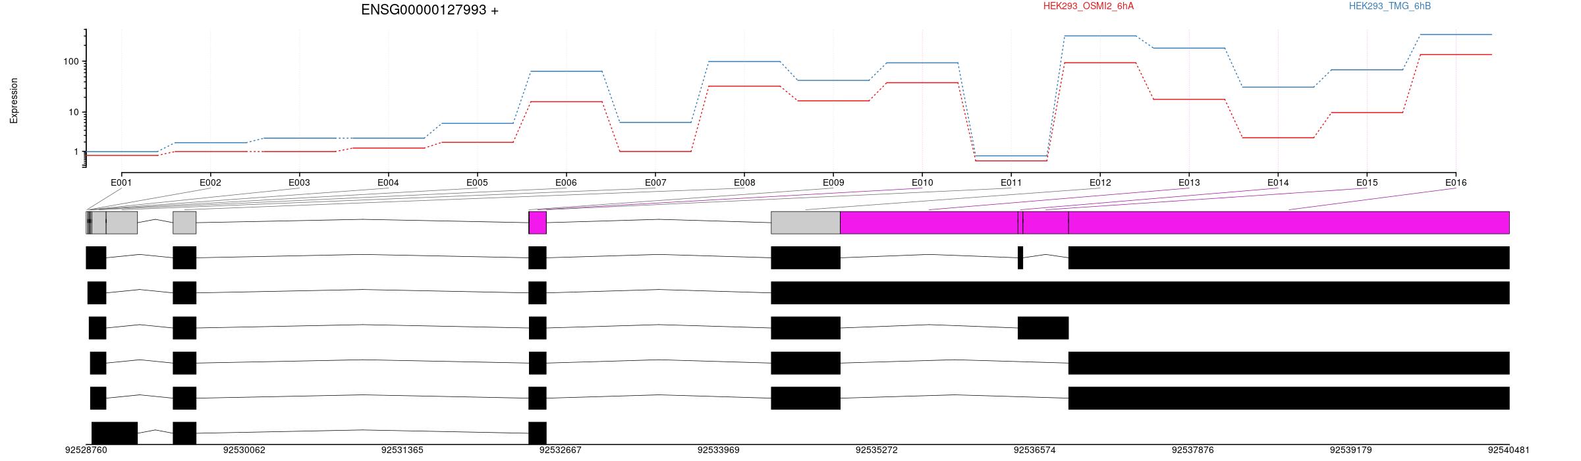1581x461 pixels.
Task: Select the HEK293_OSMI2_6hA legend label
Action: [1089, 6]
